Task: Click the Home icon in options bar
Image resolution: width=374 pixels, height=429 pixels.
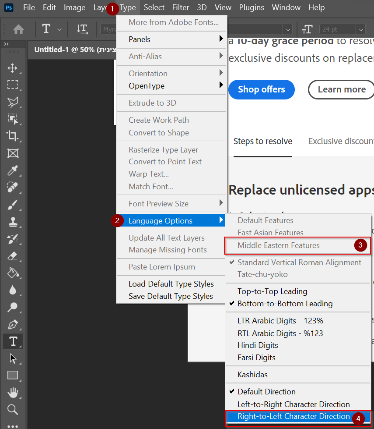Action: click(x=18, y=29)
